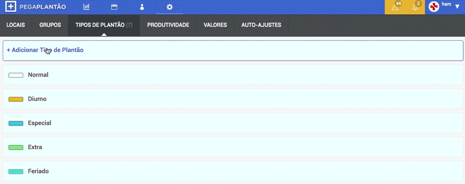The image size is (465, 184).
Task: Open the calendar icon in top bar
Action: (114, 7)
